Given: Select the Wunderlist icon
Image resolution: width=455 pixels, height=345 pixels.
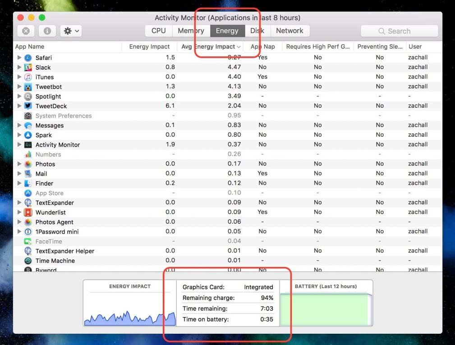Looking at the screenshot, I should [x=29, y=212].
